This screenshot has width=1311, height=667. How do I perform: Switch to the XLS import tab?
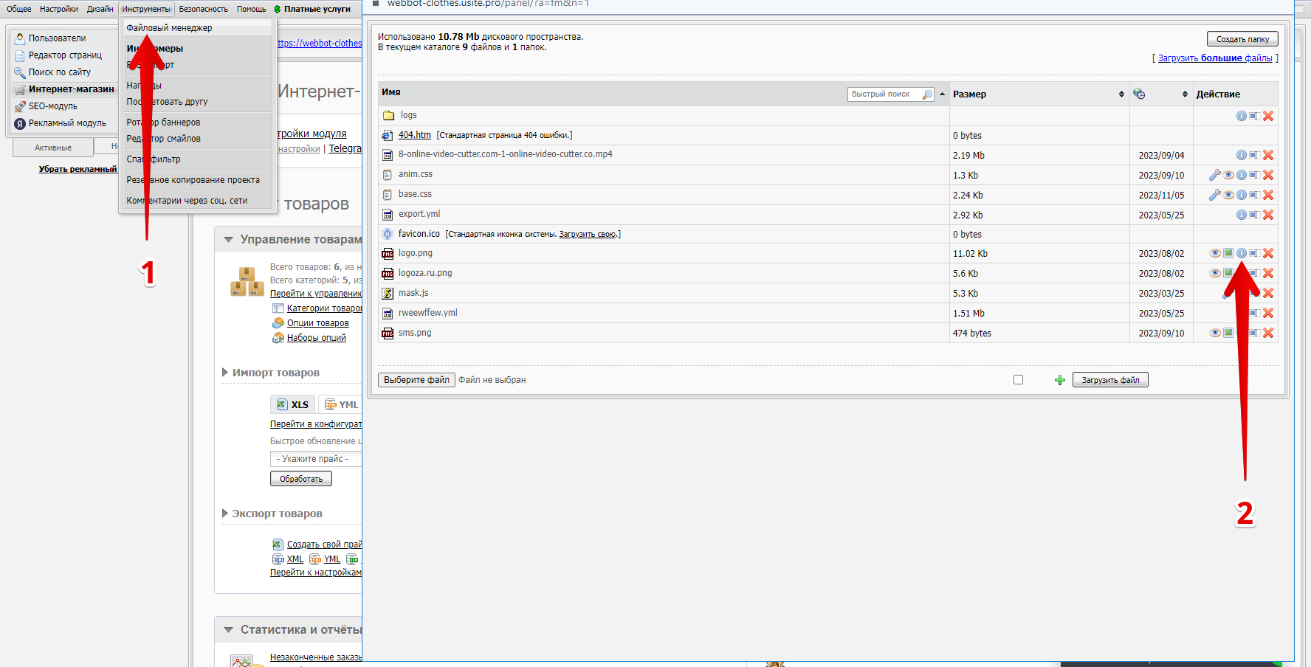click(x=292, y=404)
